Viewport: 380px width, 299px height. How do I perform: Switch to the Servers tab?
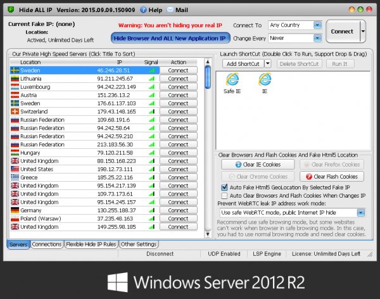pos(18,245)
